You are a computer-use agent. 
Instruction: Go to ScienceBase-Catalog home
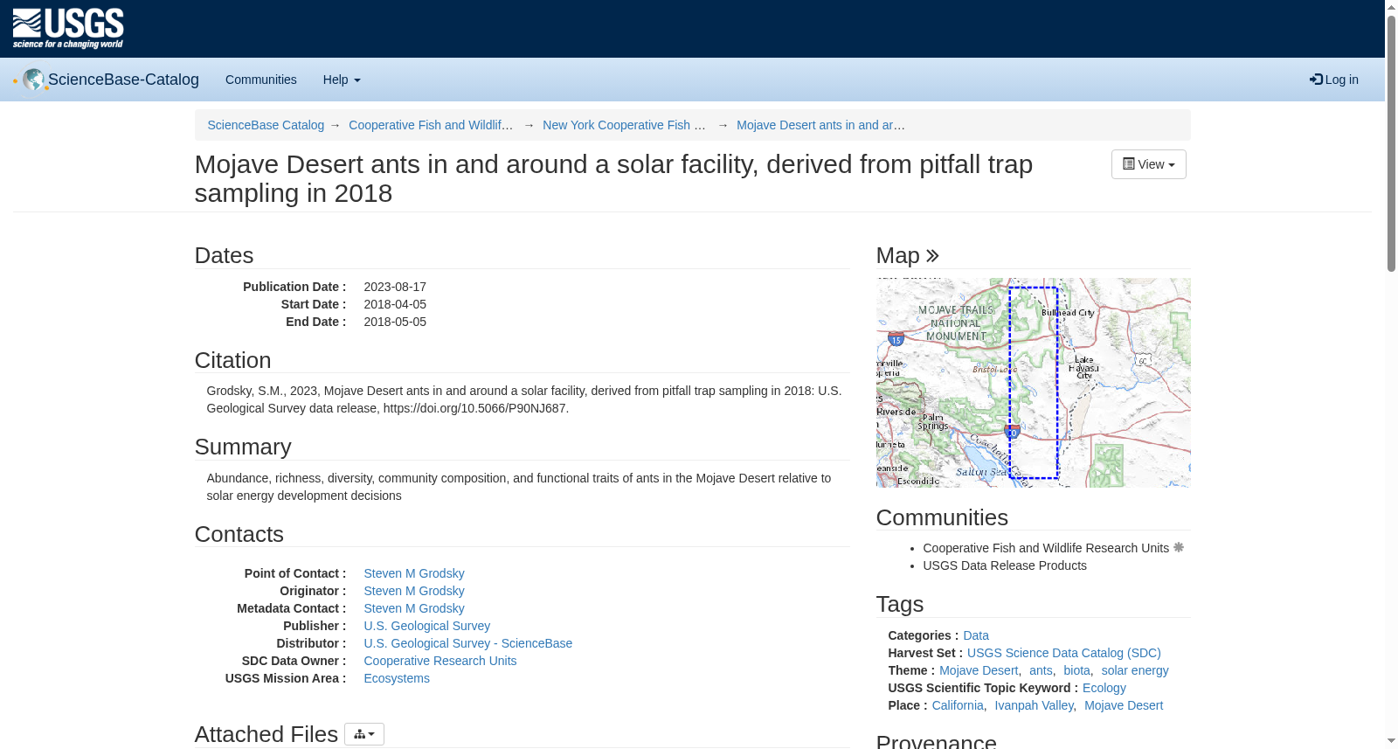pyautogui.click(x=123, y=80)
